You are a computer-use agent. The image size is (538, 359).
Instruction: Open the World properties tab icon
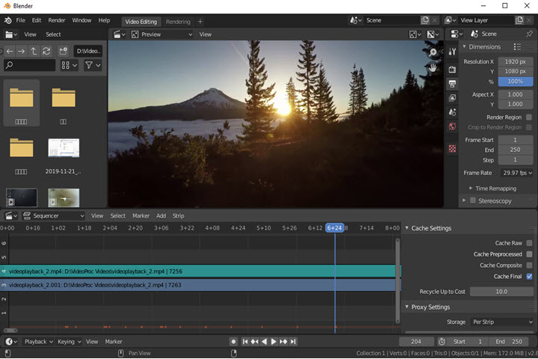(452, 126)
